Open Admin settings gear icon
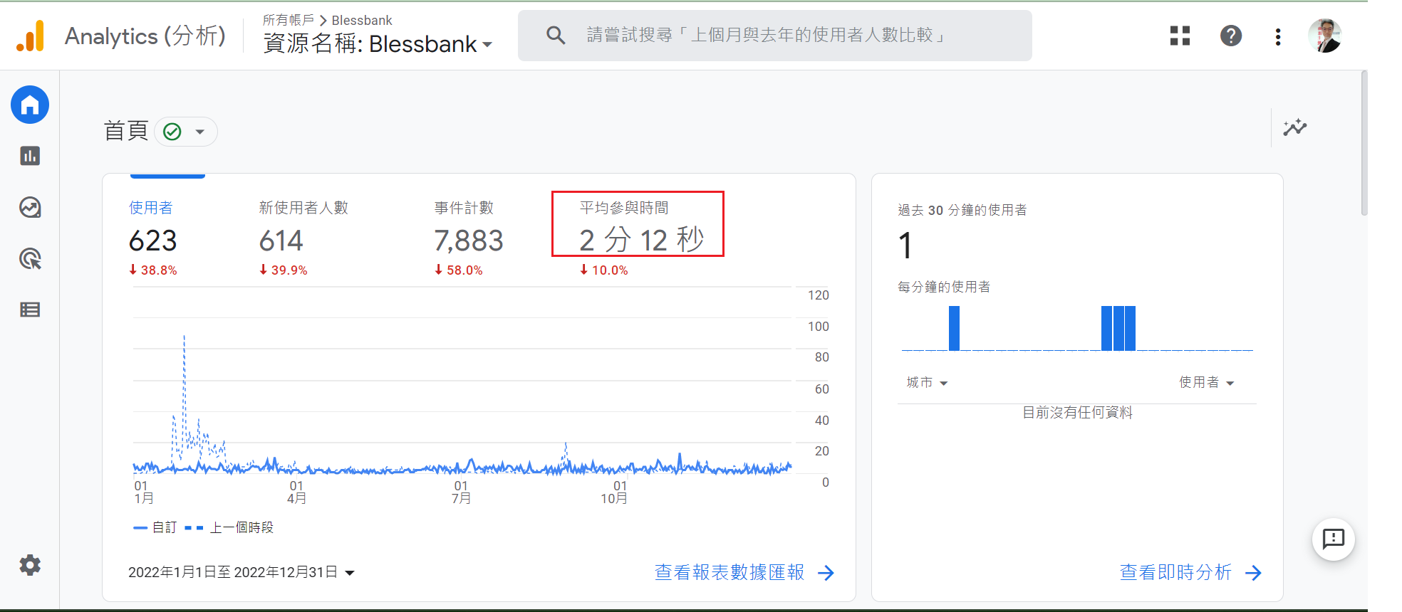Screen dimensions: 1402x612 (30, 565)
